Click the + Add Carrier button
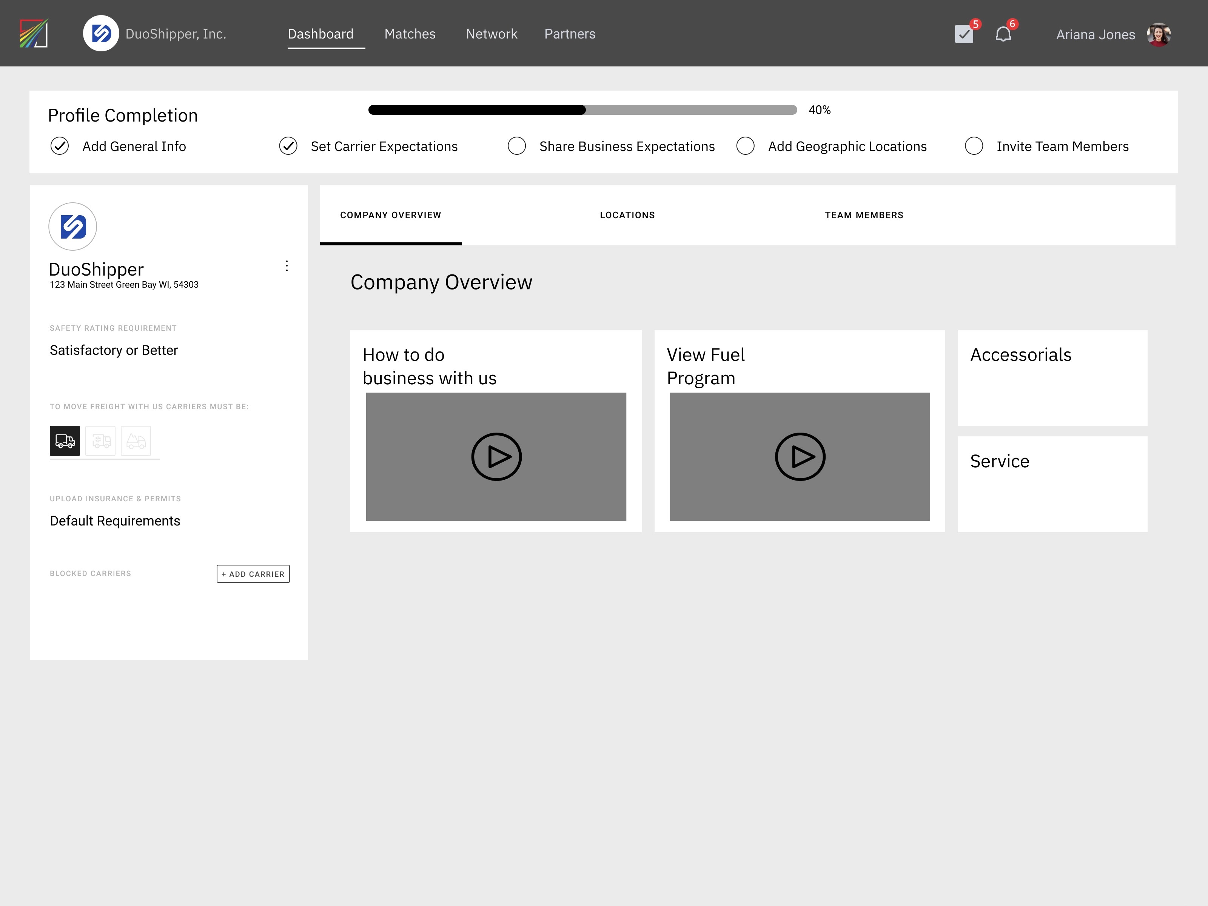The width and height of the screenshot is (1208, 906). tap(253, 574)
